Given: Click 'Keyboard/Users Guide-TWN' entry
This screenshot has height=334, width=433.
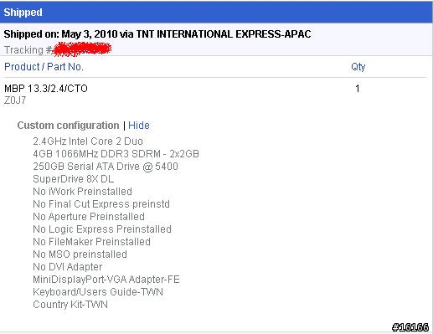Looking at the screenshot, I should pos(98,292).
